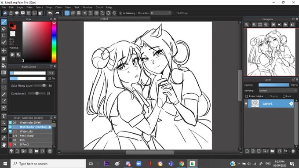The width and height of the screenshot is (299, 168).
Task: Click the Redo arrow in toolbar
Action: [x=57, y=13]
